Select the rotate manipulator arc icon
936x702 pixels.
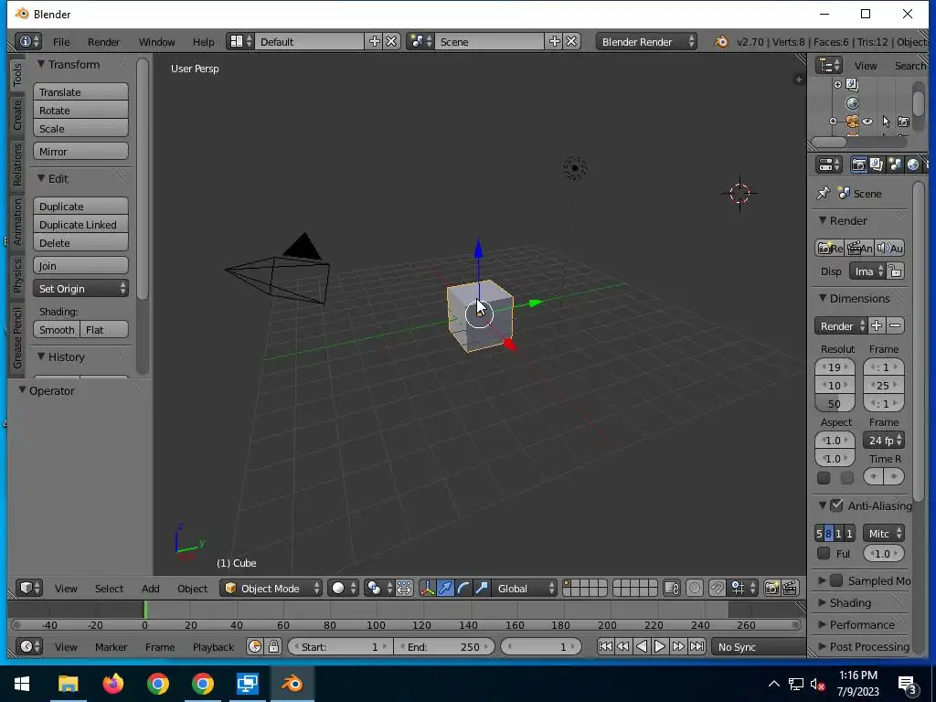463,588
